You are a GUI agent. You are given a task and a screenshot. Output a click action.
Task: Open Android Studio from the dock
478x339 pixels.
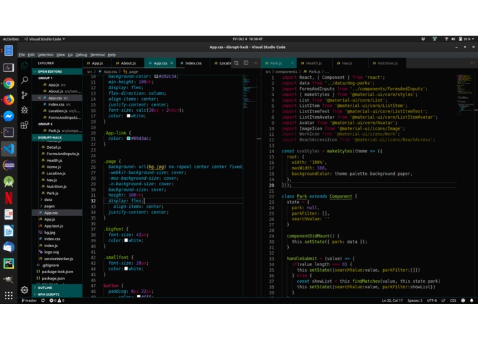[8, 182]
